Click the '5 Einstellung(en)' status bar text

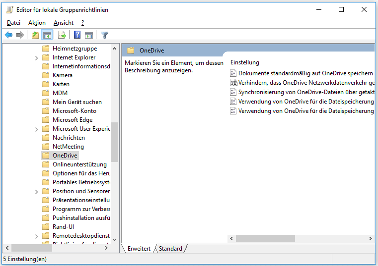(x=25, y=259)
